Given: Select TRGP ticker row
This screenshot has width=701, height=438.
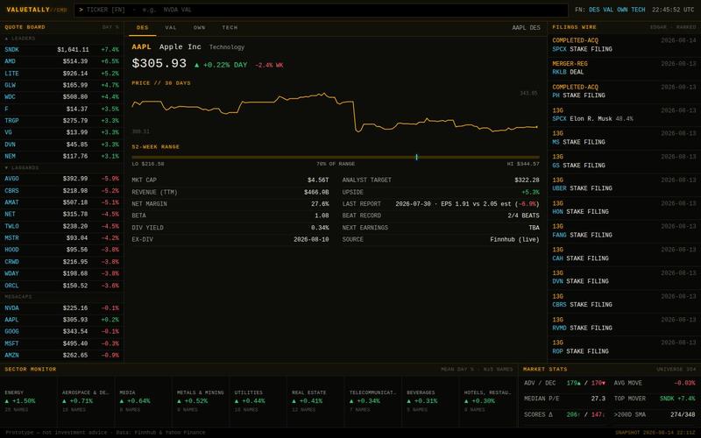Looking at the screenshot, I should 62,121.
